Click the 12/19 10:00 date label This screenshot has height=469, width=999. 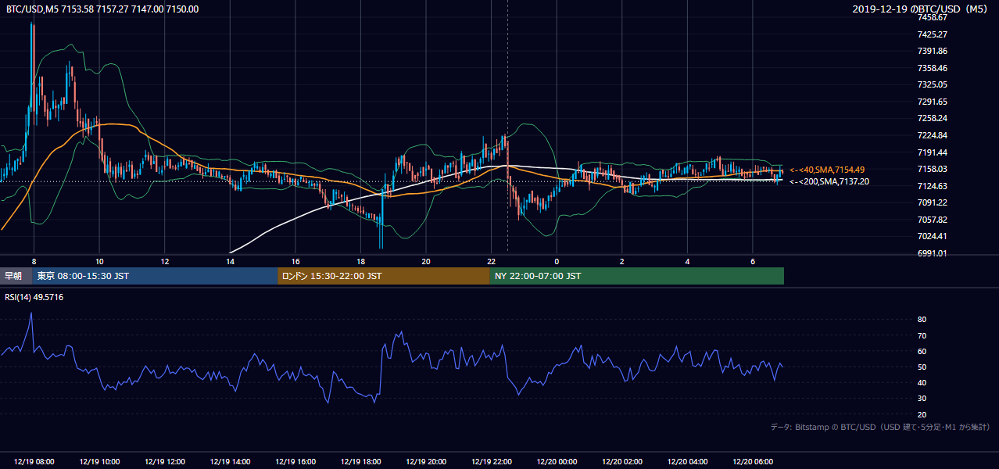coord(99,462)
